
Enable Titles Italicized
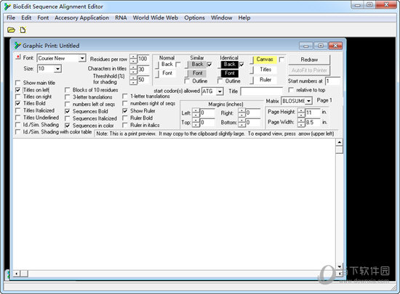point(18,110)
